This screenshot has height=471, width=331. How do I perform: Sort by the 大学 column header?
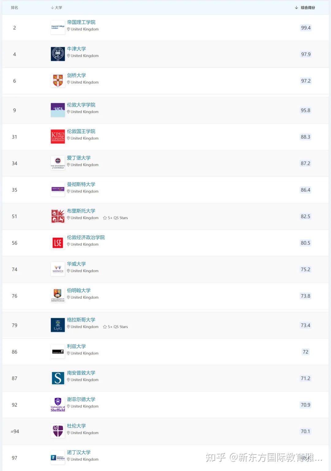tap(57, 8)
